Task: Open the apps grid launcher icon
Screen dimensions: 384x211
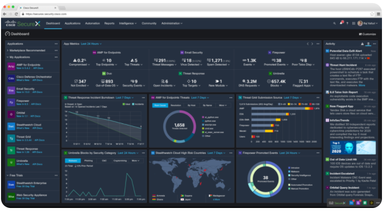Action: coord(354,23)
